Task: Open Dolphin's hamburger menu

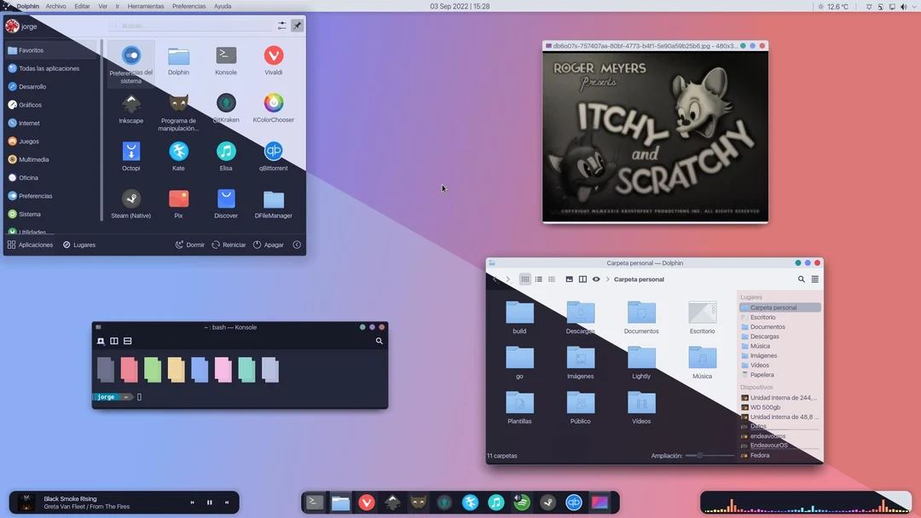Action: point(815,279)
